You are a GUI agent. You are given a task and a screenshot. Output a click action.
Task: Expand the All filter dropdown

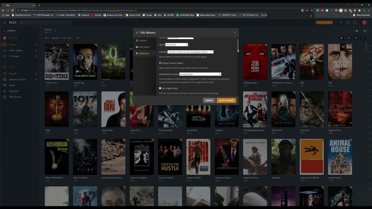coord(47,38)
